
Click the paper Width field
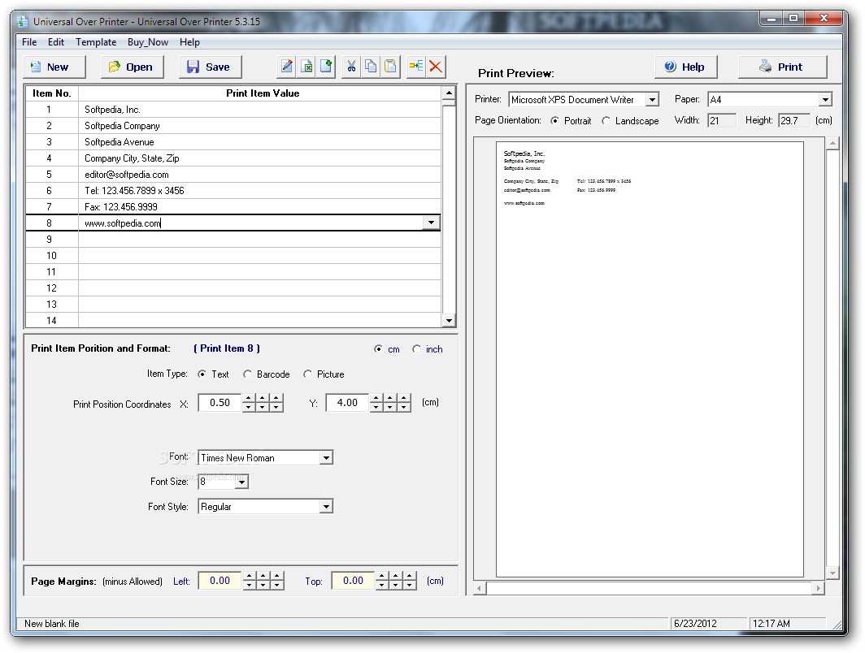(722, 121)
